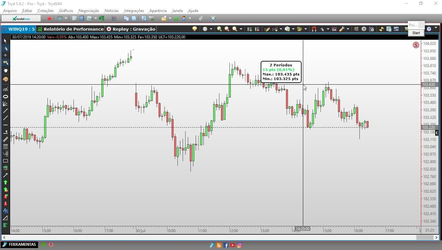The width and height of the screenshot is (442, 250).
Task: Click the zoom out magnifier icon
Action: 227,29
